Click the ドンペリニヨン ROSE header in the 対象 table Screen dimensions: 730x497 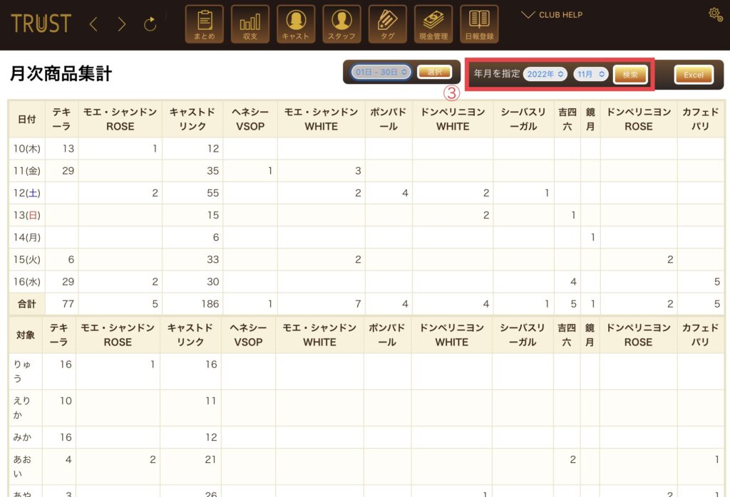click(638, 335)
